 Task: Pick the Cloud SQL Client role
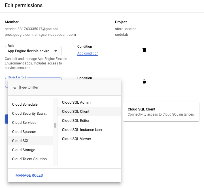coord(76,112)
